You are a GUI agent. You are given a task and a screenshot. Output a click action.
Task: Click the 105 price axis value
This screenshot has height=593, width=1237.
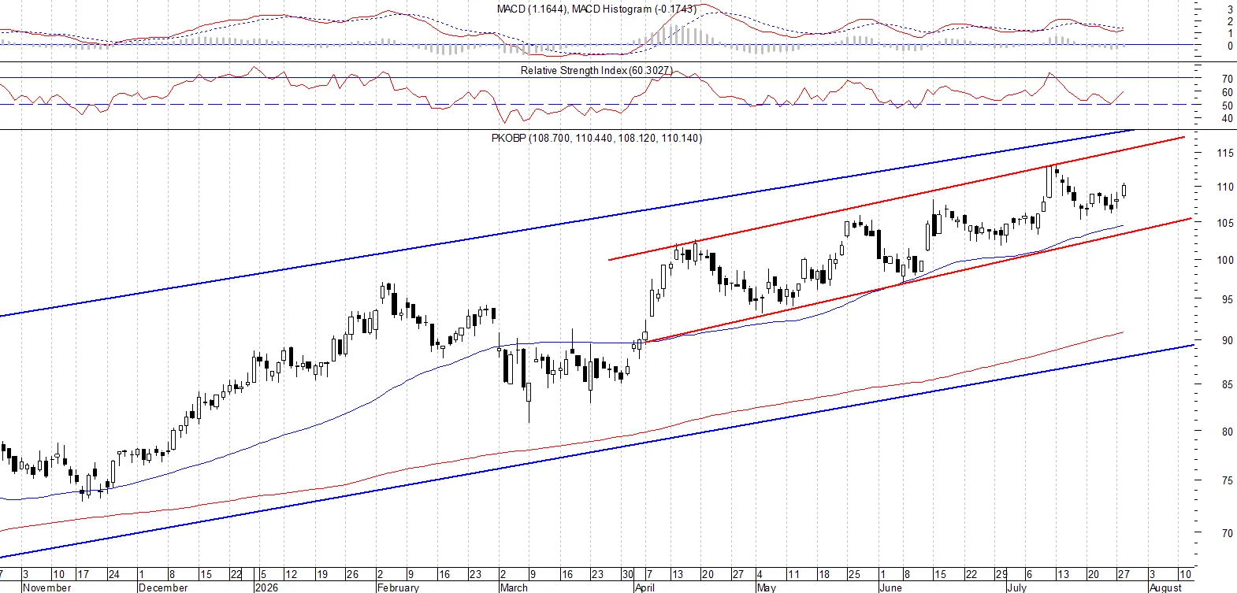[1225, 223]
